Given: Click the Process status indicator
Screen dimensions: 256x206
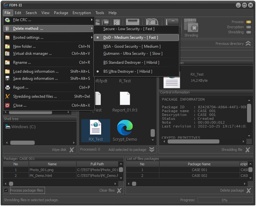Looking at the screenshot, I should 249,22.
